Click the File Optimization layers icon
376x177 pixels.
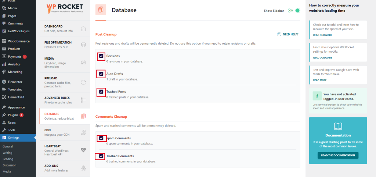tap(83, 45)
